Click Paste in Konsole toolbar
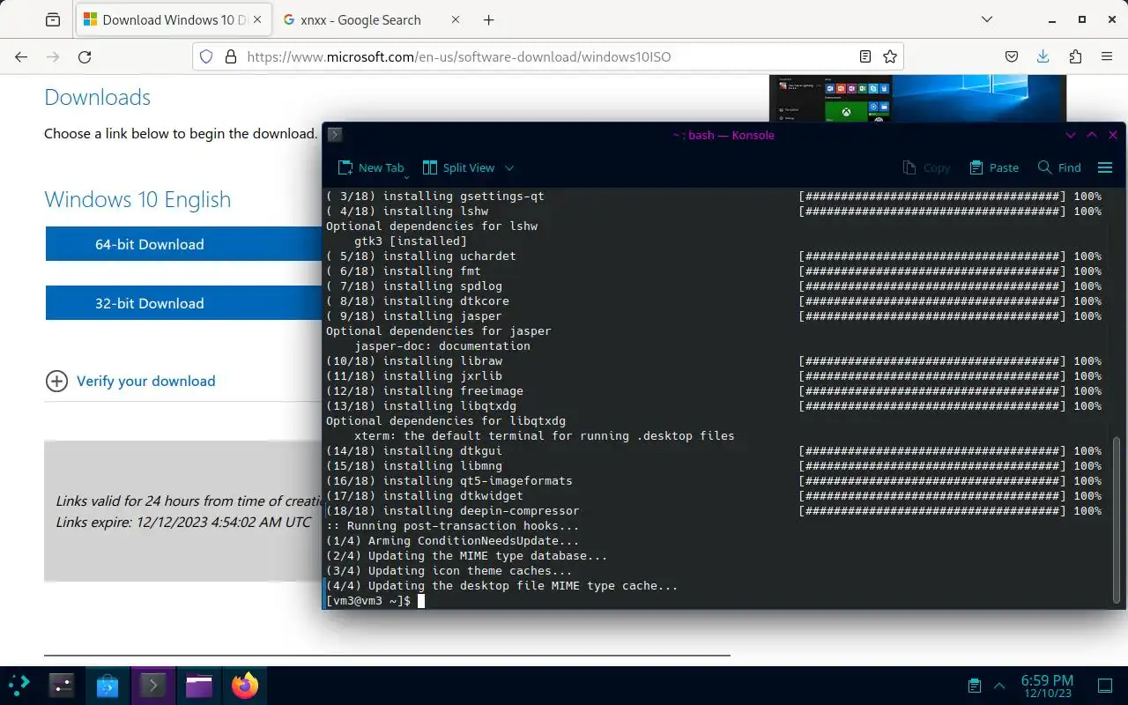The width and height of the screenshot is (1128, 705). [994, 167]
